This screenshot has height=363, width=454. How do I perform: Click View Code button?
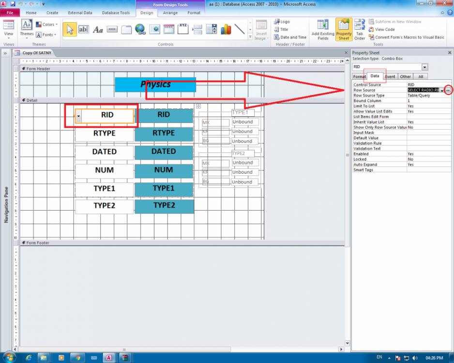(382, 30)
